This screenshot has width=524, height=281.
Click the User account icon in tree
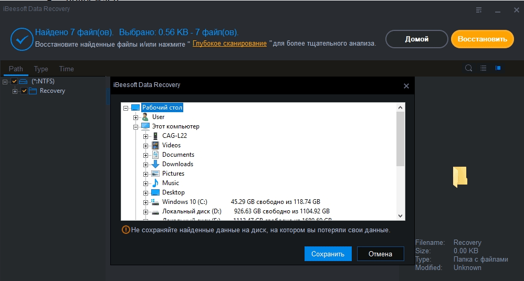[x=145, y=117]
